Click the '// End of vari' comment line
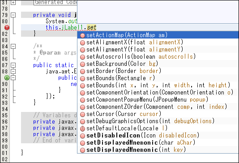This screenshot has height=163, width=239. click(x=55, y=140)
